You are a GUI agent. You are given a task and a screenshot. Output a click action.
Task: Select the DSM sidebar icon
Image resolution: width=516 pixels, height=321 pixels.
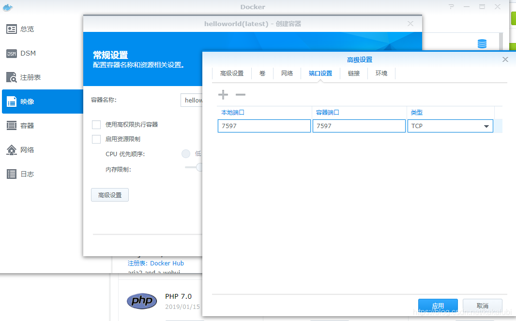(x=12, y=53)
